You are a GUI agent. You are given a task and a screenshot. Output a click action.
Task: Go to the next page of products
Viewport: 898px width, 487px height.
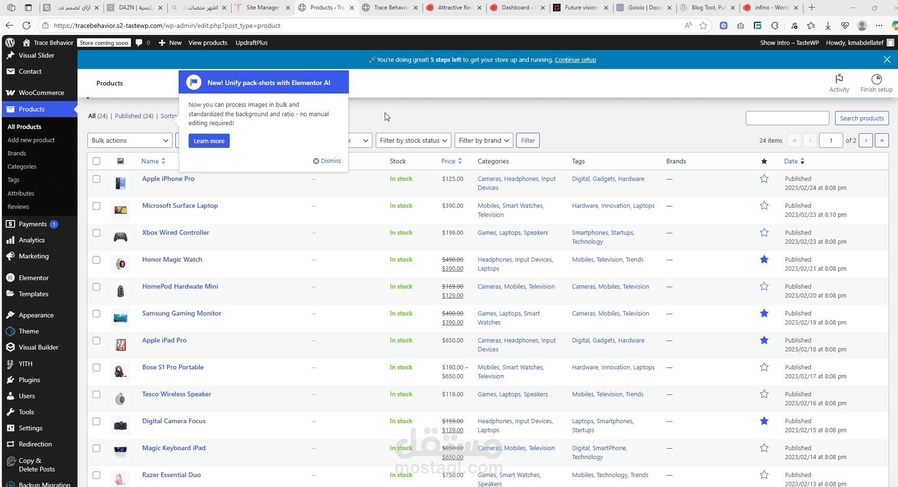coord(866,140)
